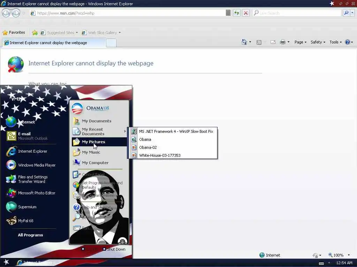Click the Read Mail envelope icon
This screenshot has height=267, width=357.
[273, 42]
